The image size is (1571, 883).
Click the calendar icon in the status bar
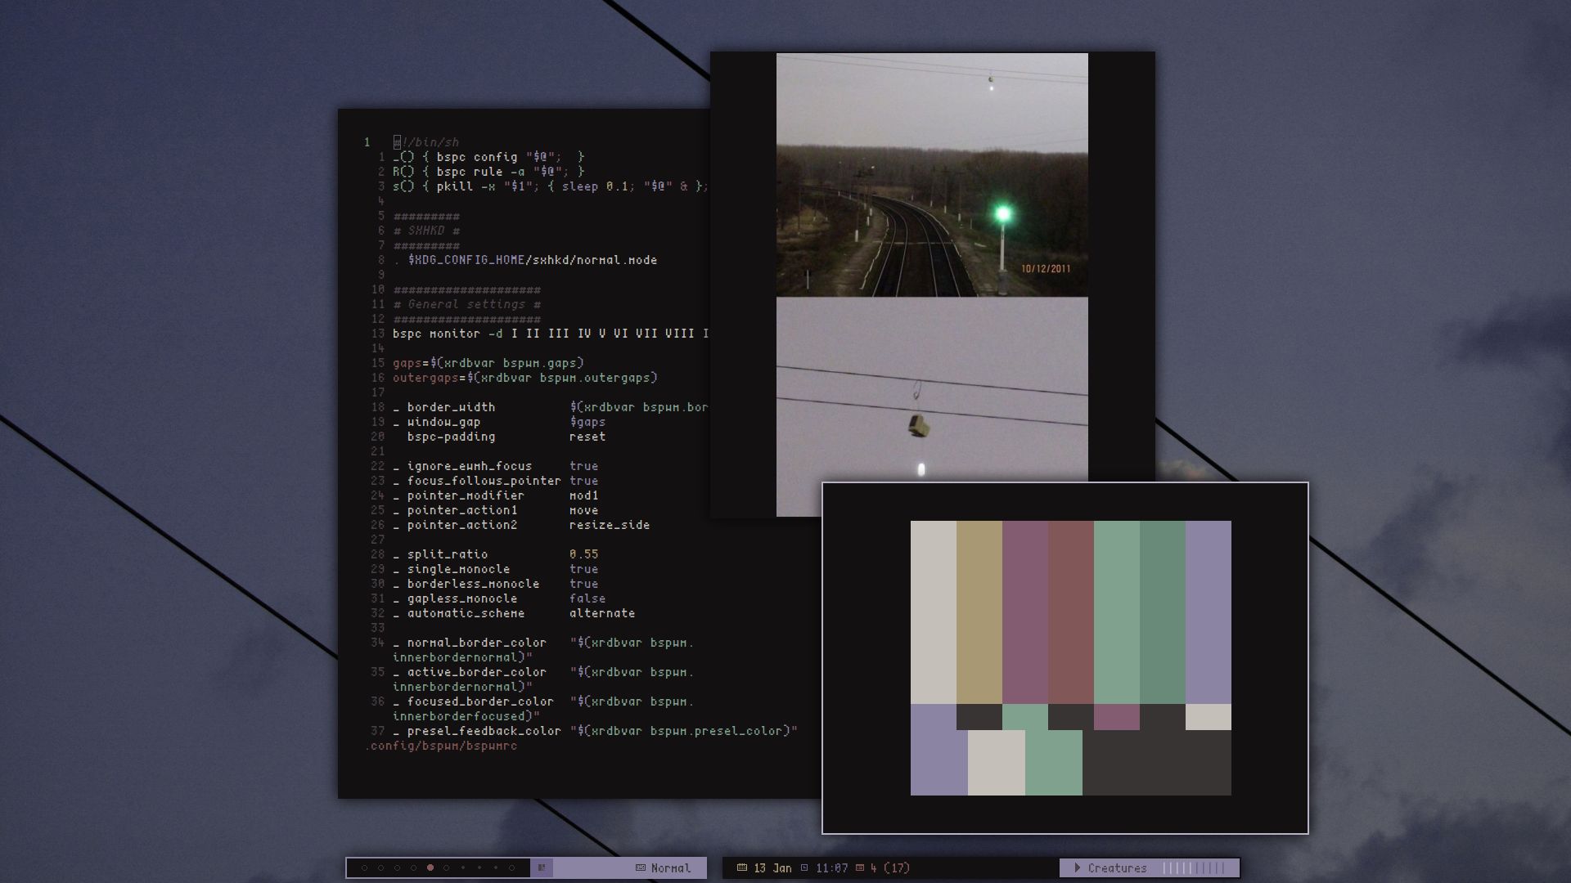tap(742, 868)
